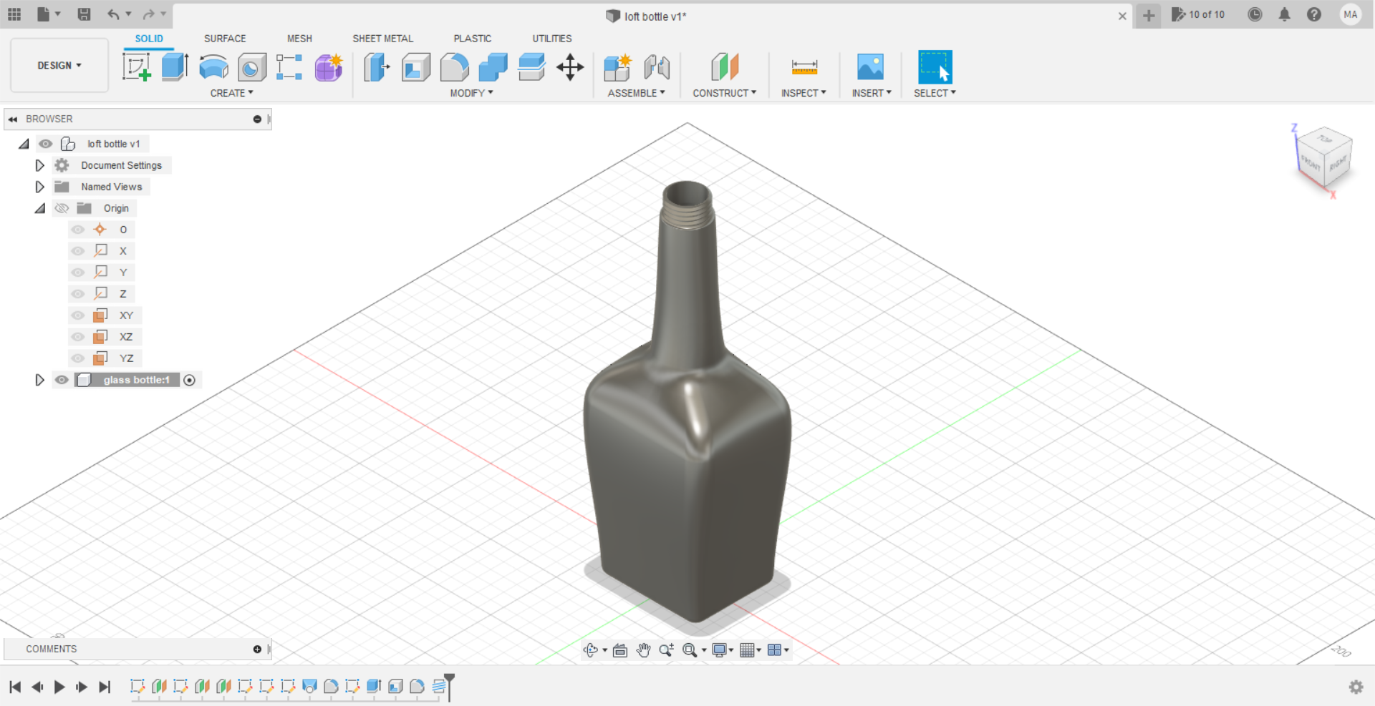Open the MA user profile
The height and width of the screenshot is (706, 1375).
click(1351, 14)
